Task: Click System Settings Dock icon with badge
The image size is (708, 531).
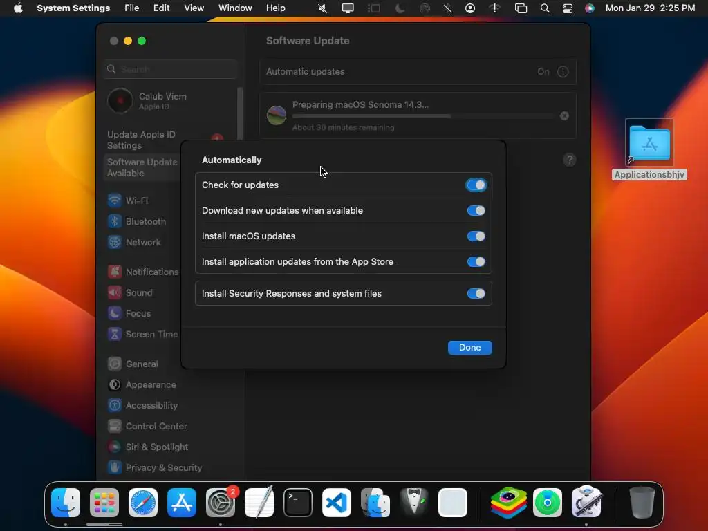Action: [221, 503]
